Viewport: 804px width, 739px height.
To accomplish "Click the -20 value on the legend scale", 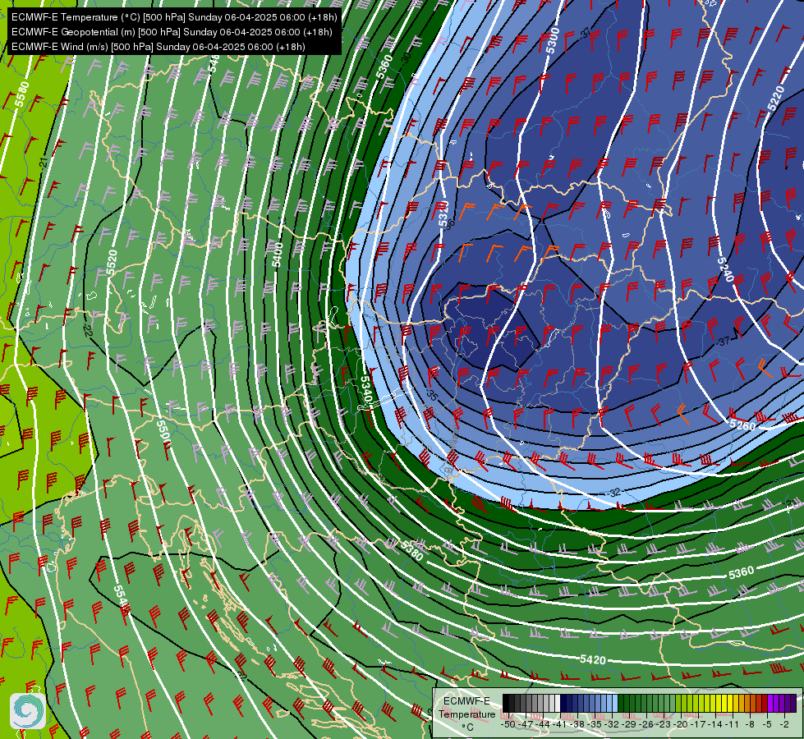I will coord(679,724).
